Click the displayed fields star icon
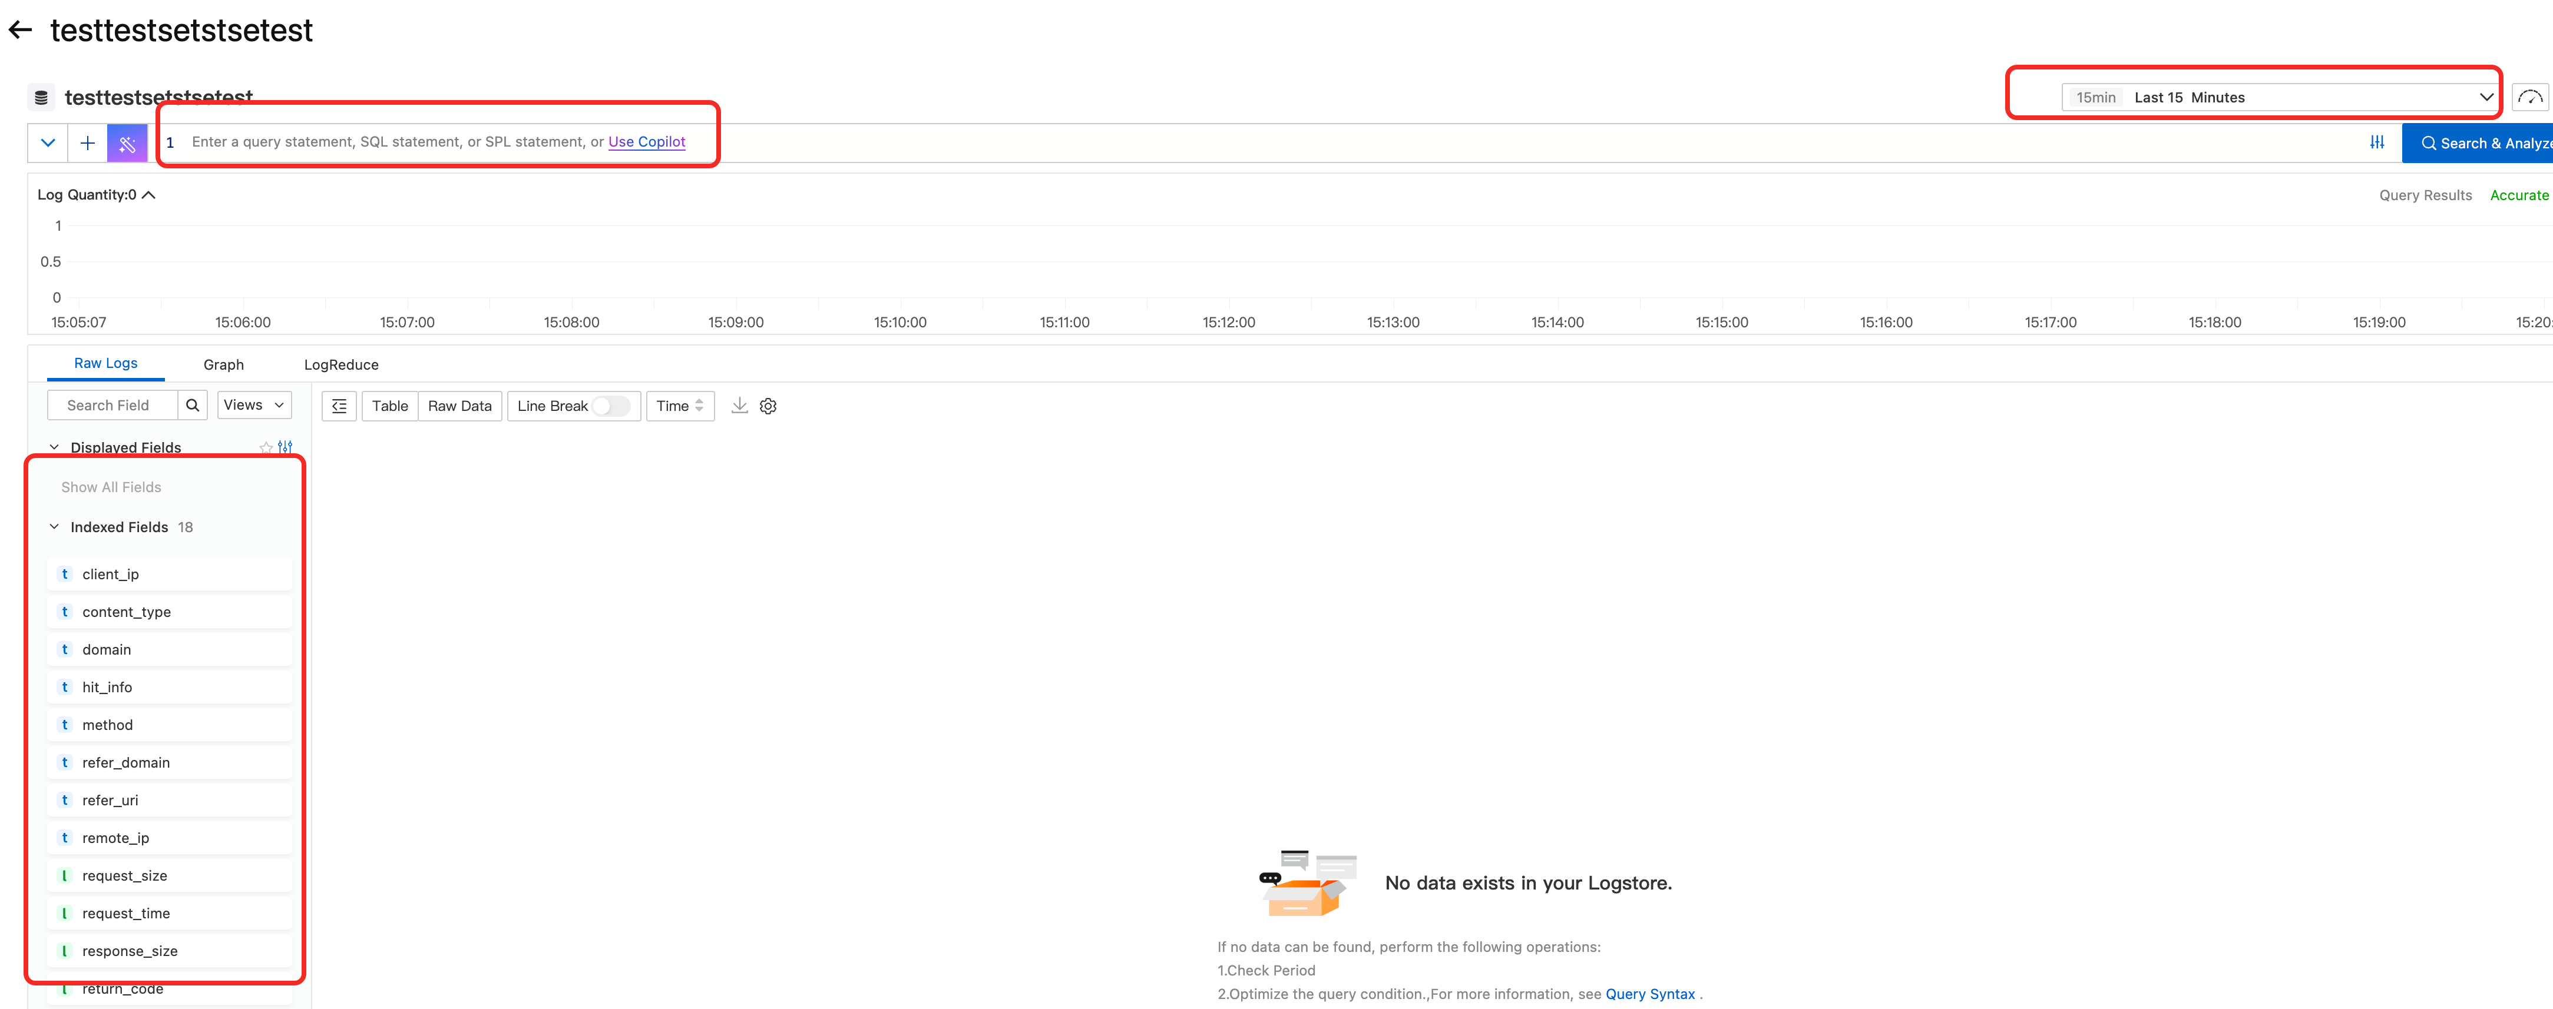The height and width of the screenshot is (1009, 2553). tap(266, 447)
